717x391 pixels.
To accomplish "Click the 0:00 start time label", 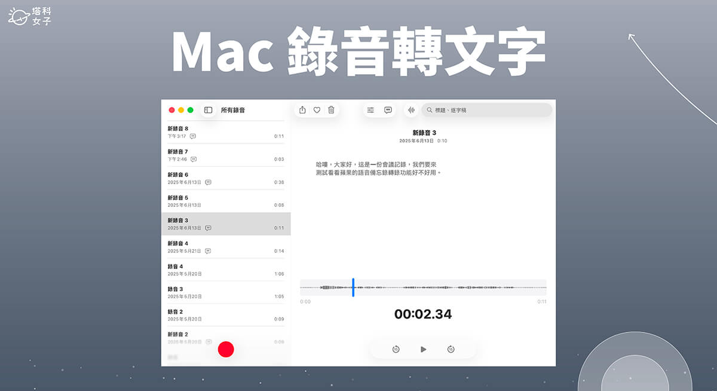I will 305,302.
